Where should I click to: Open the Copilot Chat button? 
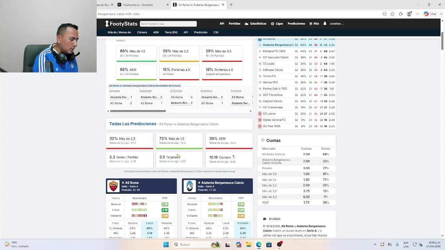click(430, 14)
